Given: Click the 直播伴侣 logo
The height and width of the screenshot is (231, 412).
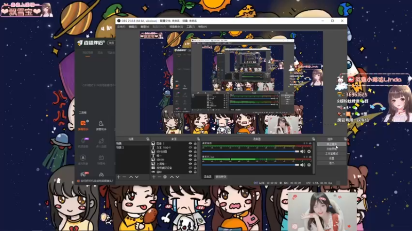Looking at the screenshot, I should pyautogui.click(x=91, y=43).
